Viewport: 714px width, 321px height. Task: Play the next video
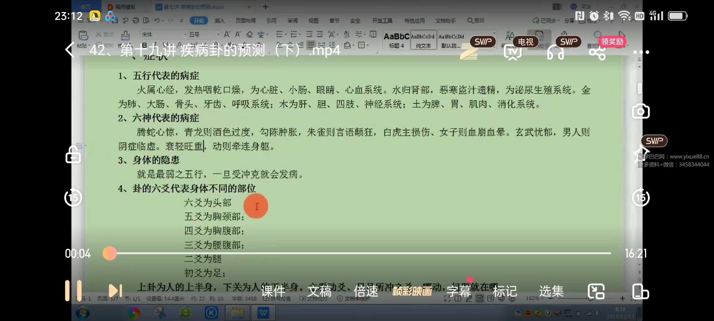[115, 291]
